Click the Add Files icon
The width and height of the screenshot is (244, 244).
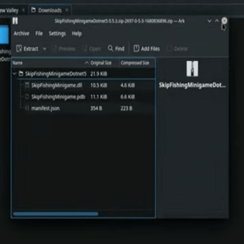136,48
